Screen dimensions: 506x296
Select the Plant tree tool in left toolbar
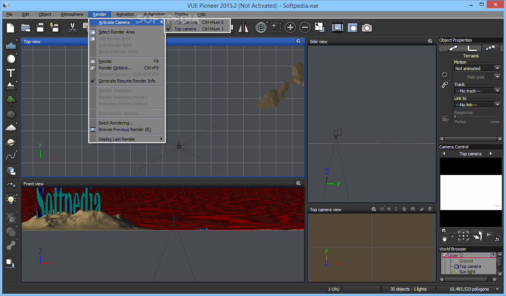(11, 101)
